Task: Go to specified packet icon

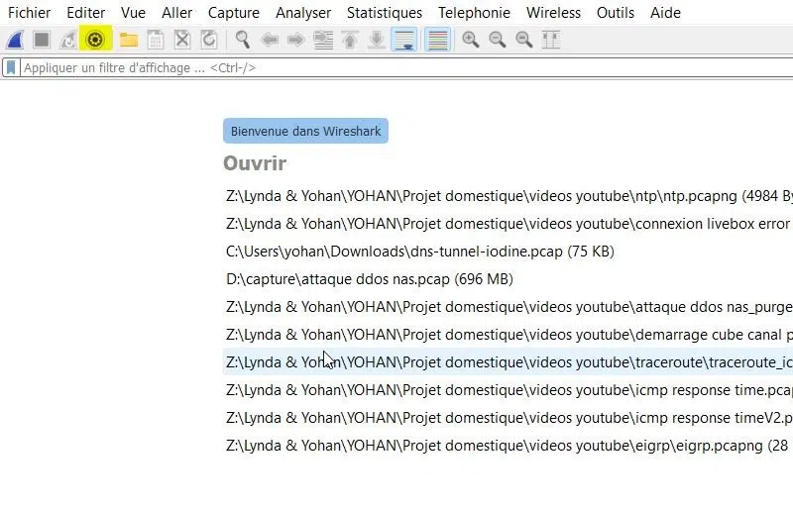Action: (323, 40)
